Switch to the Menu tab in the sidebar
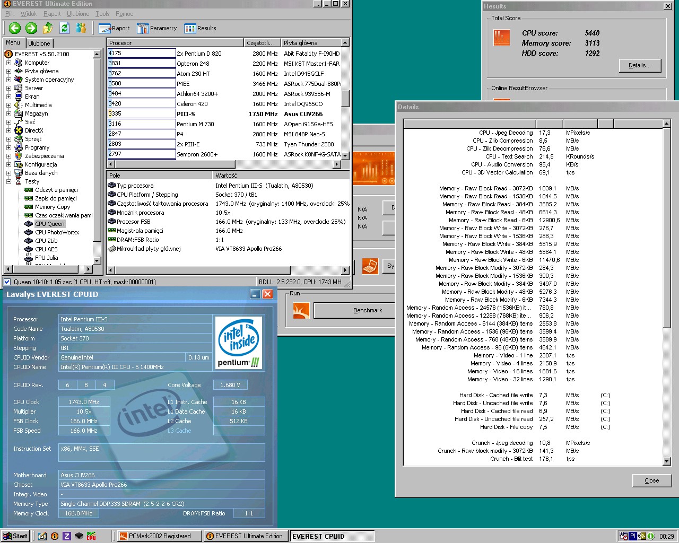This screenshot has width=679, height=543. (13, 42)
